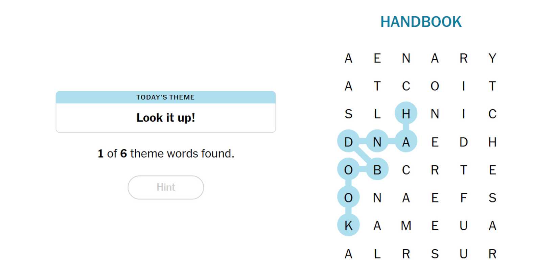Click the highlighted letter A
The width and height of the screenshot is (558, 279).
pos(406,142)
